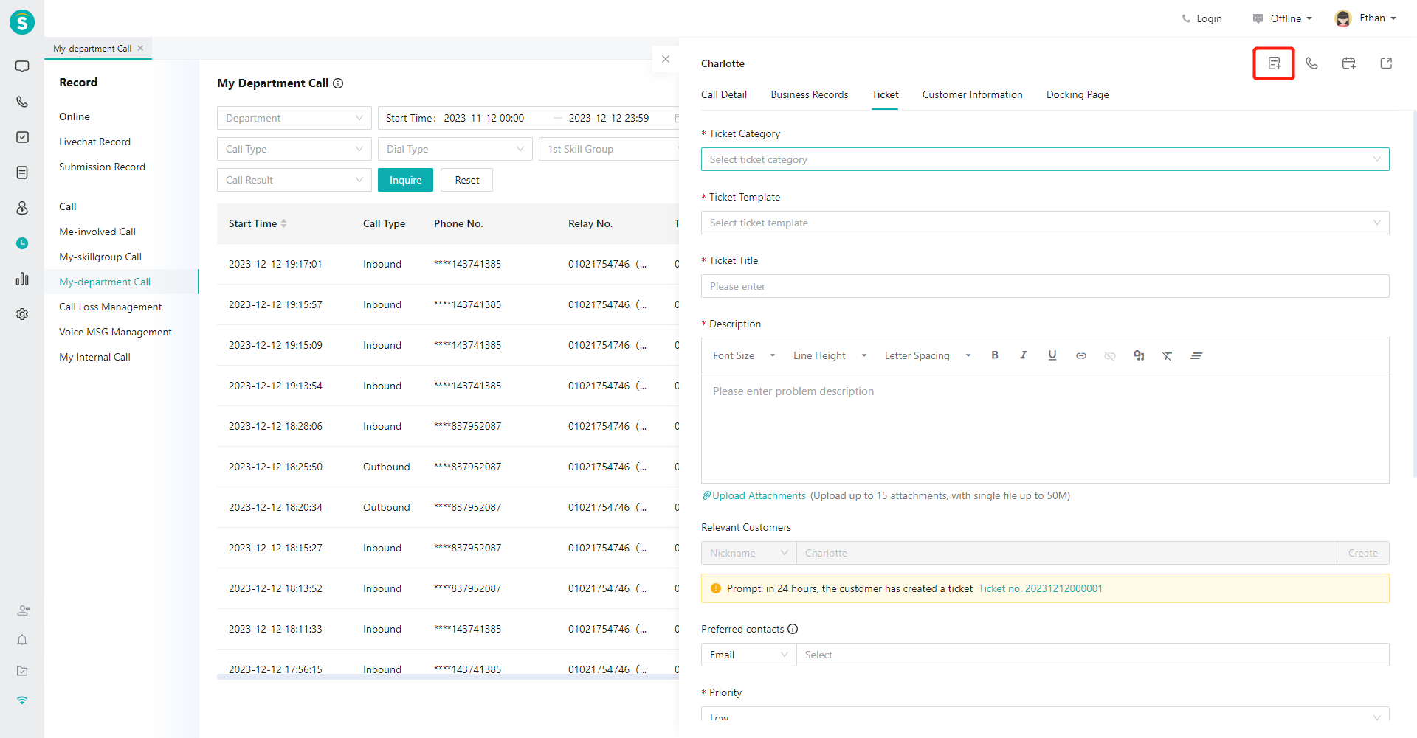Click the wifi network status icon

pyautogui.click(x=22, y=700)
